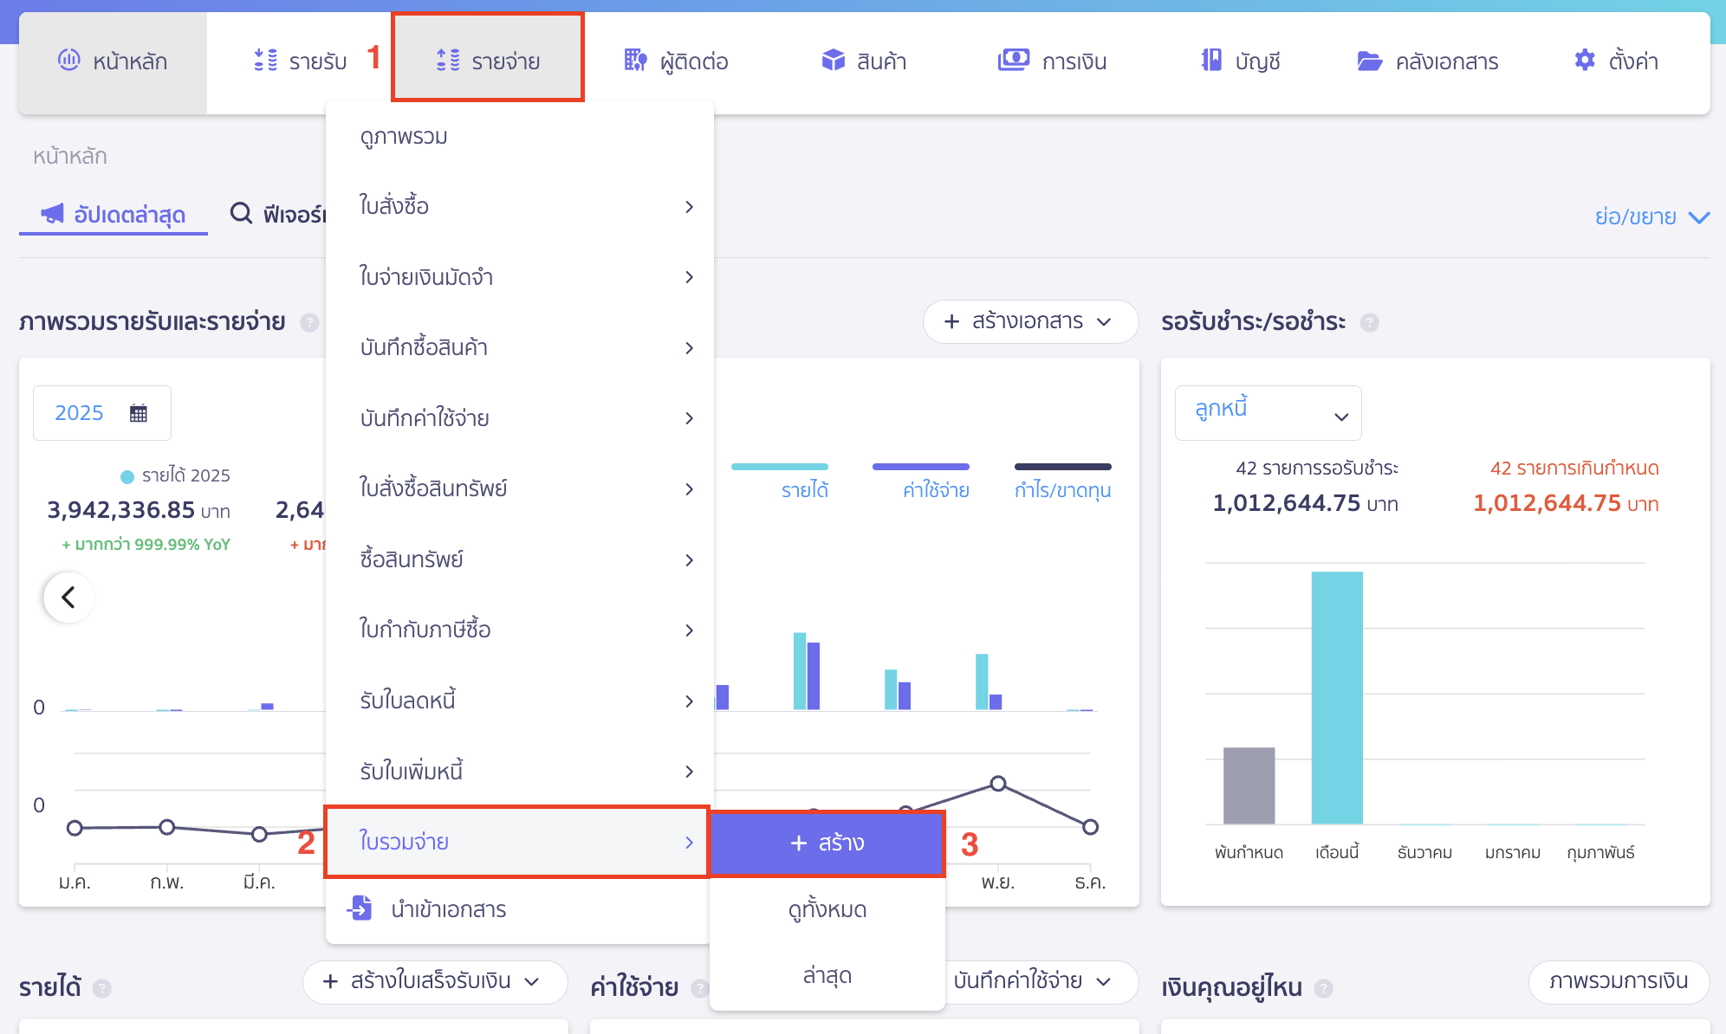Click the เดือนนี้ cyan bar in chart

[1337, 693]
